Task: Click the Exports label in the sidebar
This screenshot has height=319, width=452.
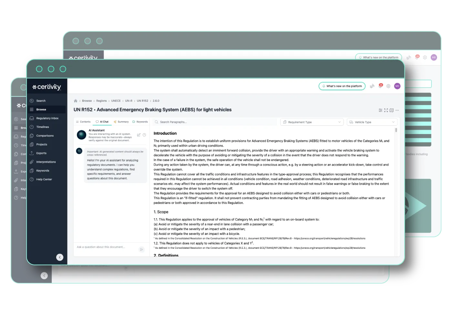Action: tap(41, 153)
